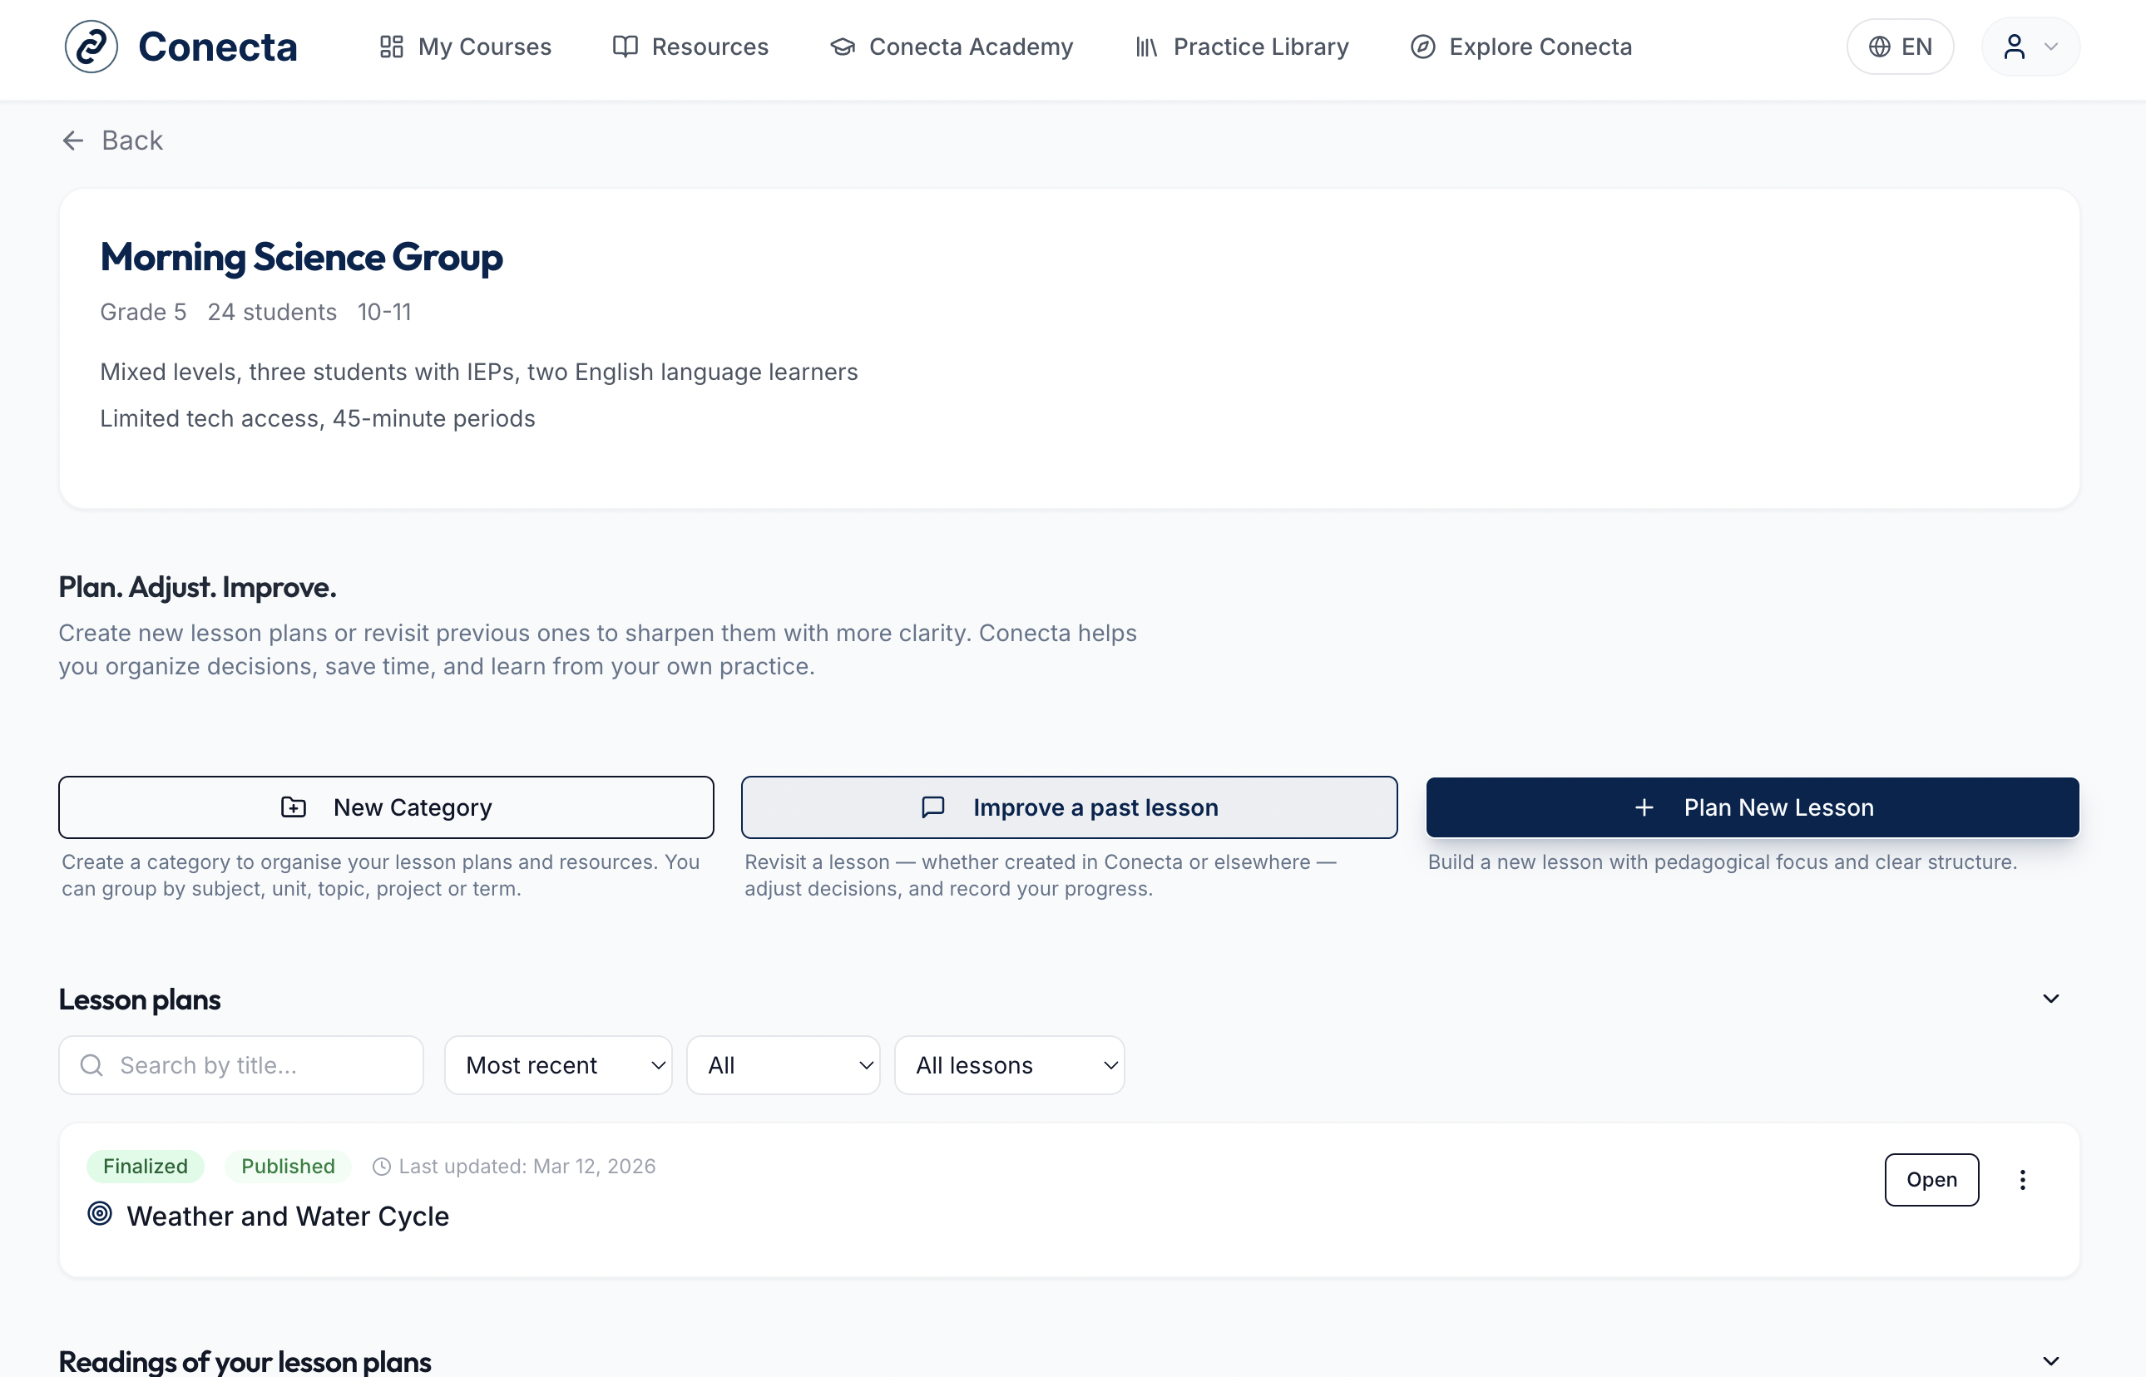Click target icon beside Weather and Water Cycle
The height and width of the screenshot is (1377, 2146).
pos(100,1213)
